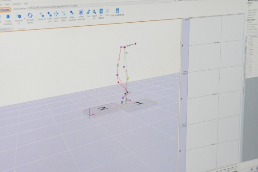Click the Delete Unnamed icon
The image size is (258, 172).
(81, 12)
